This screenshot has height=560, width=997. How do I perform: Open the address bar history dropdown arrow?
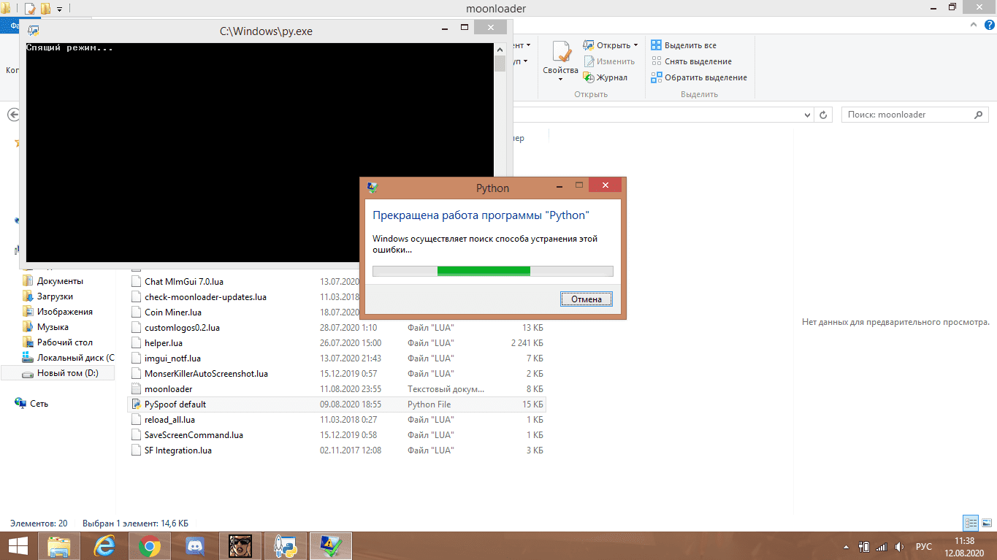pos(807,115)
